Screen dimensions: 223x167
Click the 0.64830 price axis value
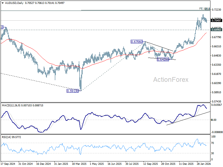tap(217, 55)
